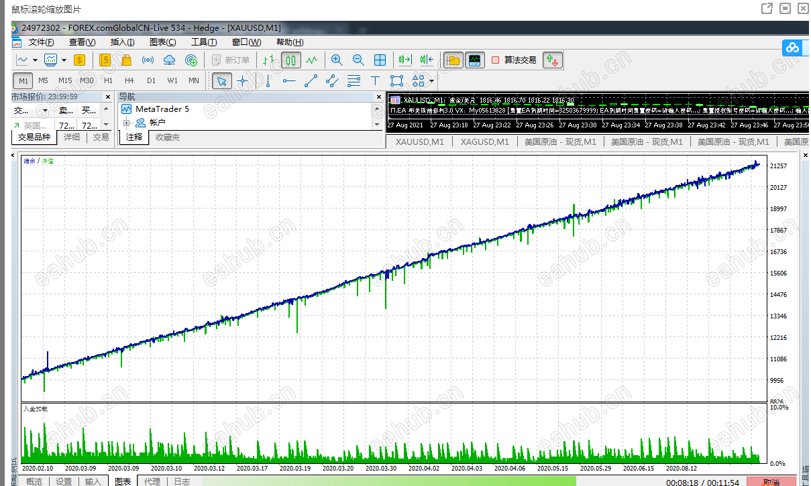811x486 pixels.
Task: Click the Zoom Out magnifier icon
Action: coord(358,60)
